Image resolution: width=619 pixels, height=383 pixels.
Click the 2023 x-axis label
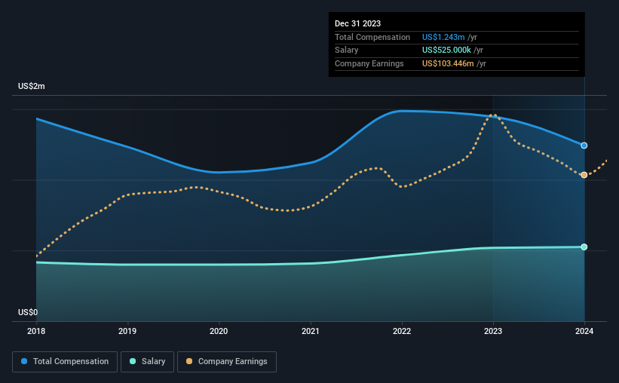coord(493,331)
